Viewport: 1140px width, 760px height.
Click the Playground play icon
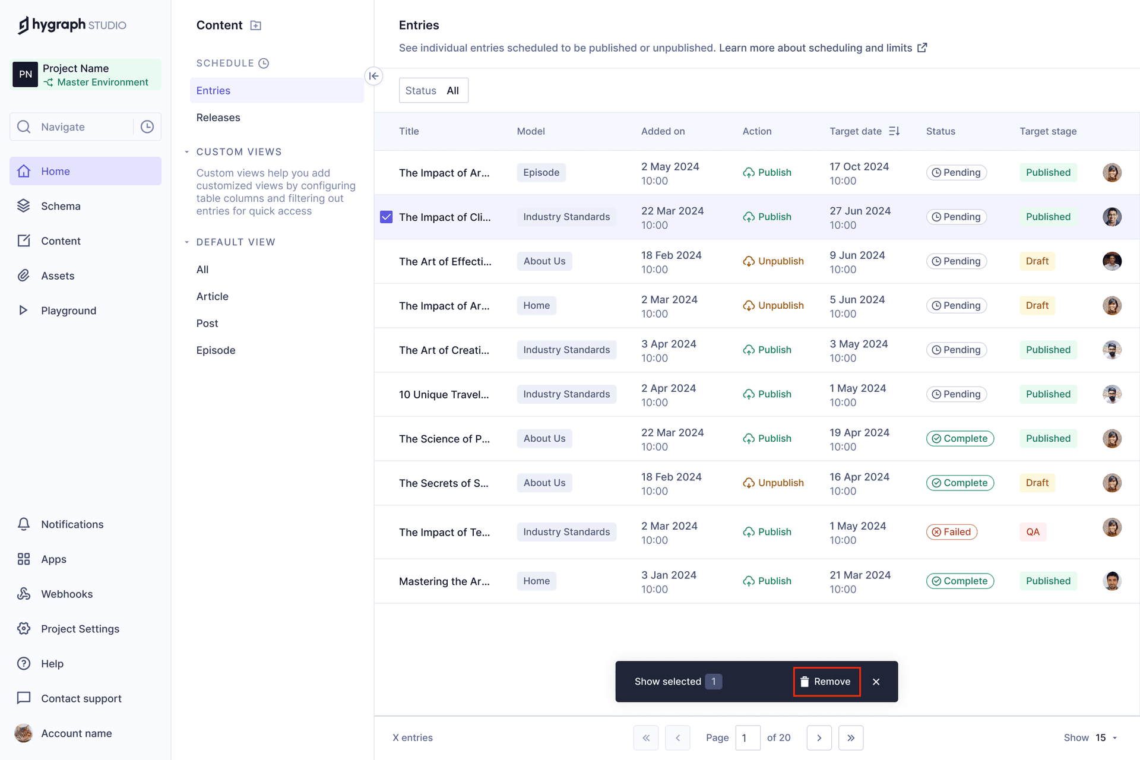pyautogui.click(x=24, y=311)
